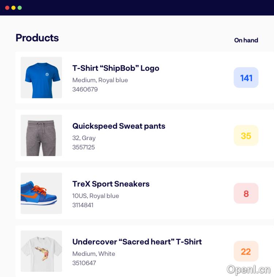This screenshot has width=274, height=277.
Task: Click the blue ShipBob T-shirt thumbnail
Action: click(x=41, y=77)
